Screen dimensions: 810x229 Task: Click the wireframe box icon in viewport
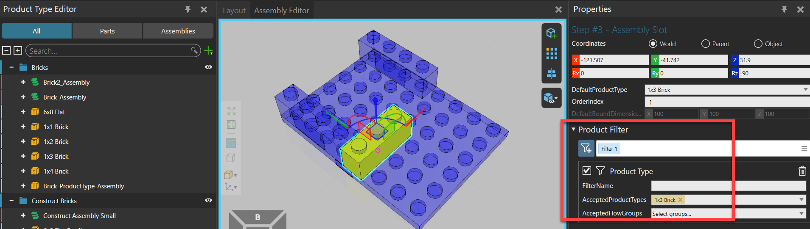(231, 158)
